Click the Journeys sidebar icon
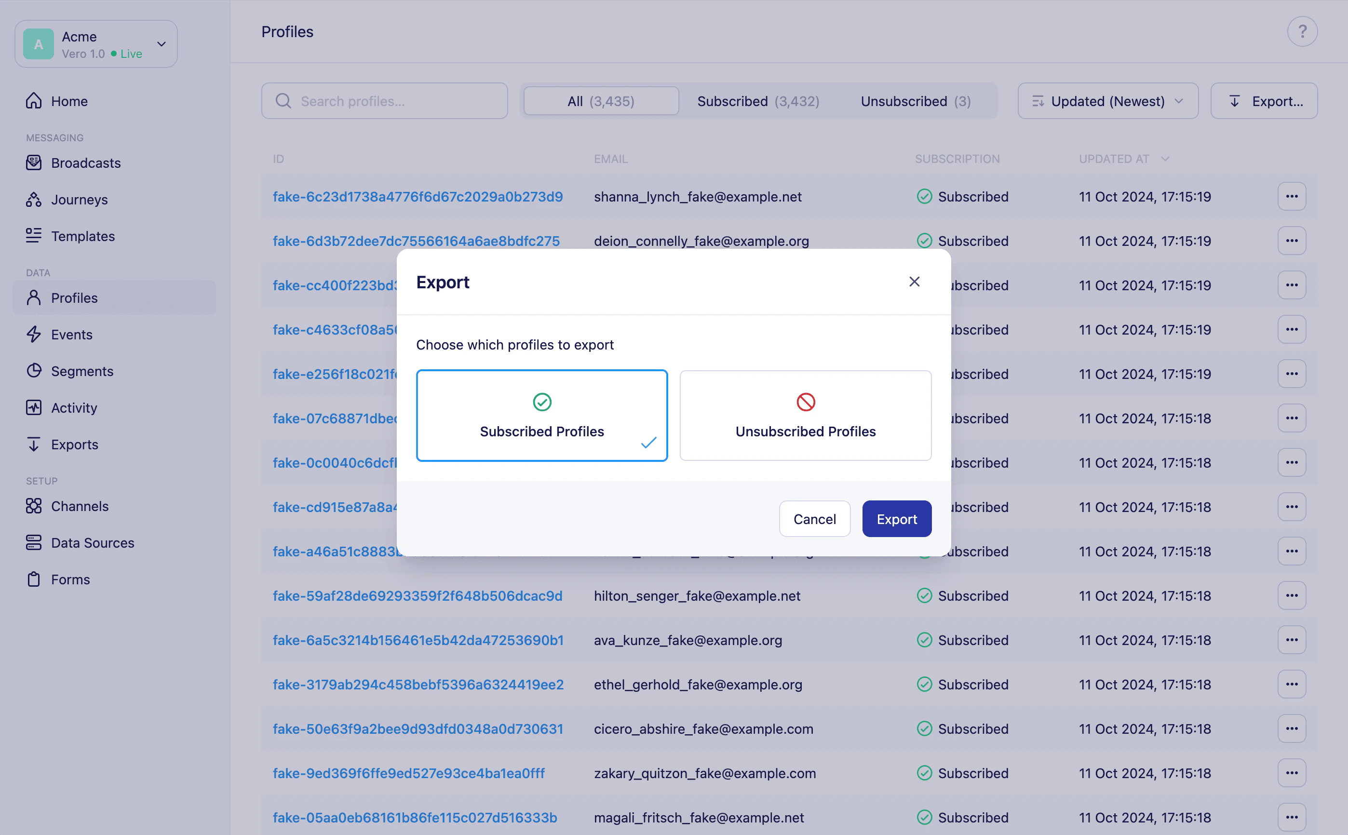1348x835 pixels. point(34,200)
